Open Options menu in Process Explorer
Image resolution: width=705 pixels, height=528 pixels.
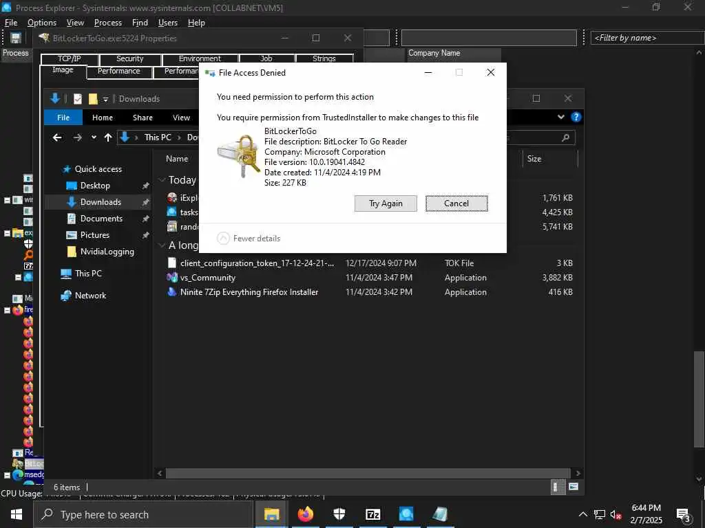pos(42,23)
